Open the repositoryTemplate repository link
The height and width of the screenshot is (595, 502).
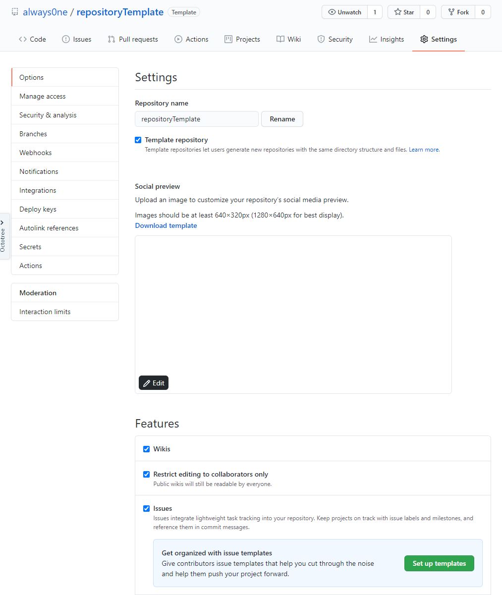point(120,12)
